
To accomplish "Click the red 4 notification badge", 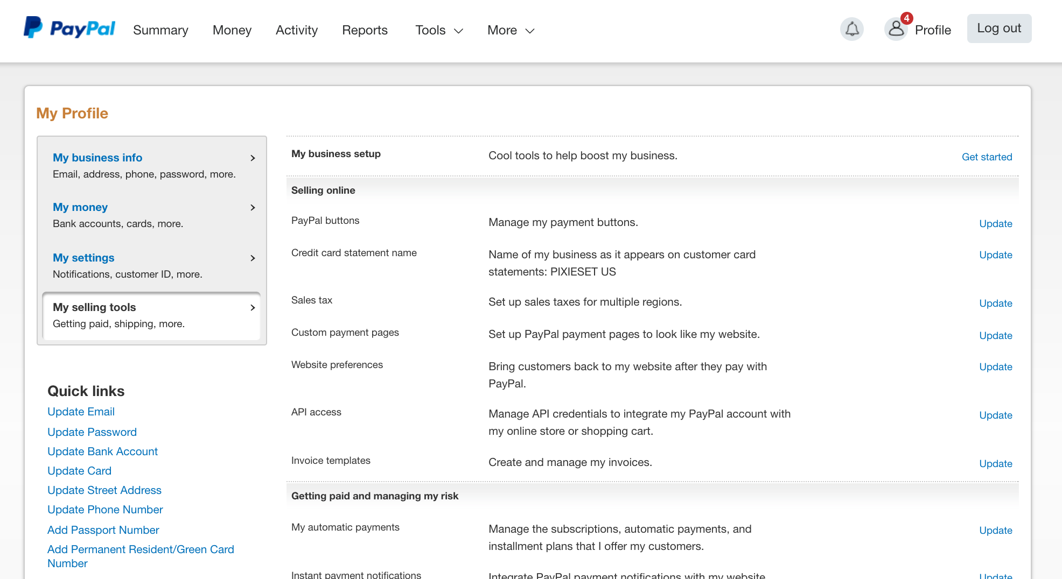I will [x=907, y=18].
